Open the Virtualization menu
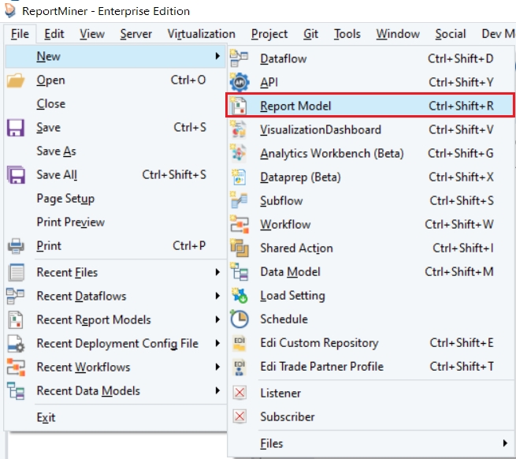 tap(201, 34)
